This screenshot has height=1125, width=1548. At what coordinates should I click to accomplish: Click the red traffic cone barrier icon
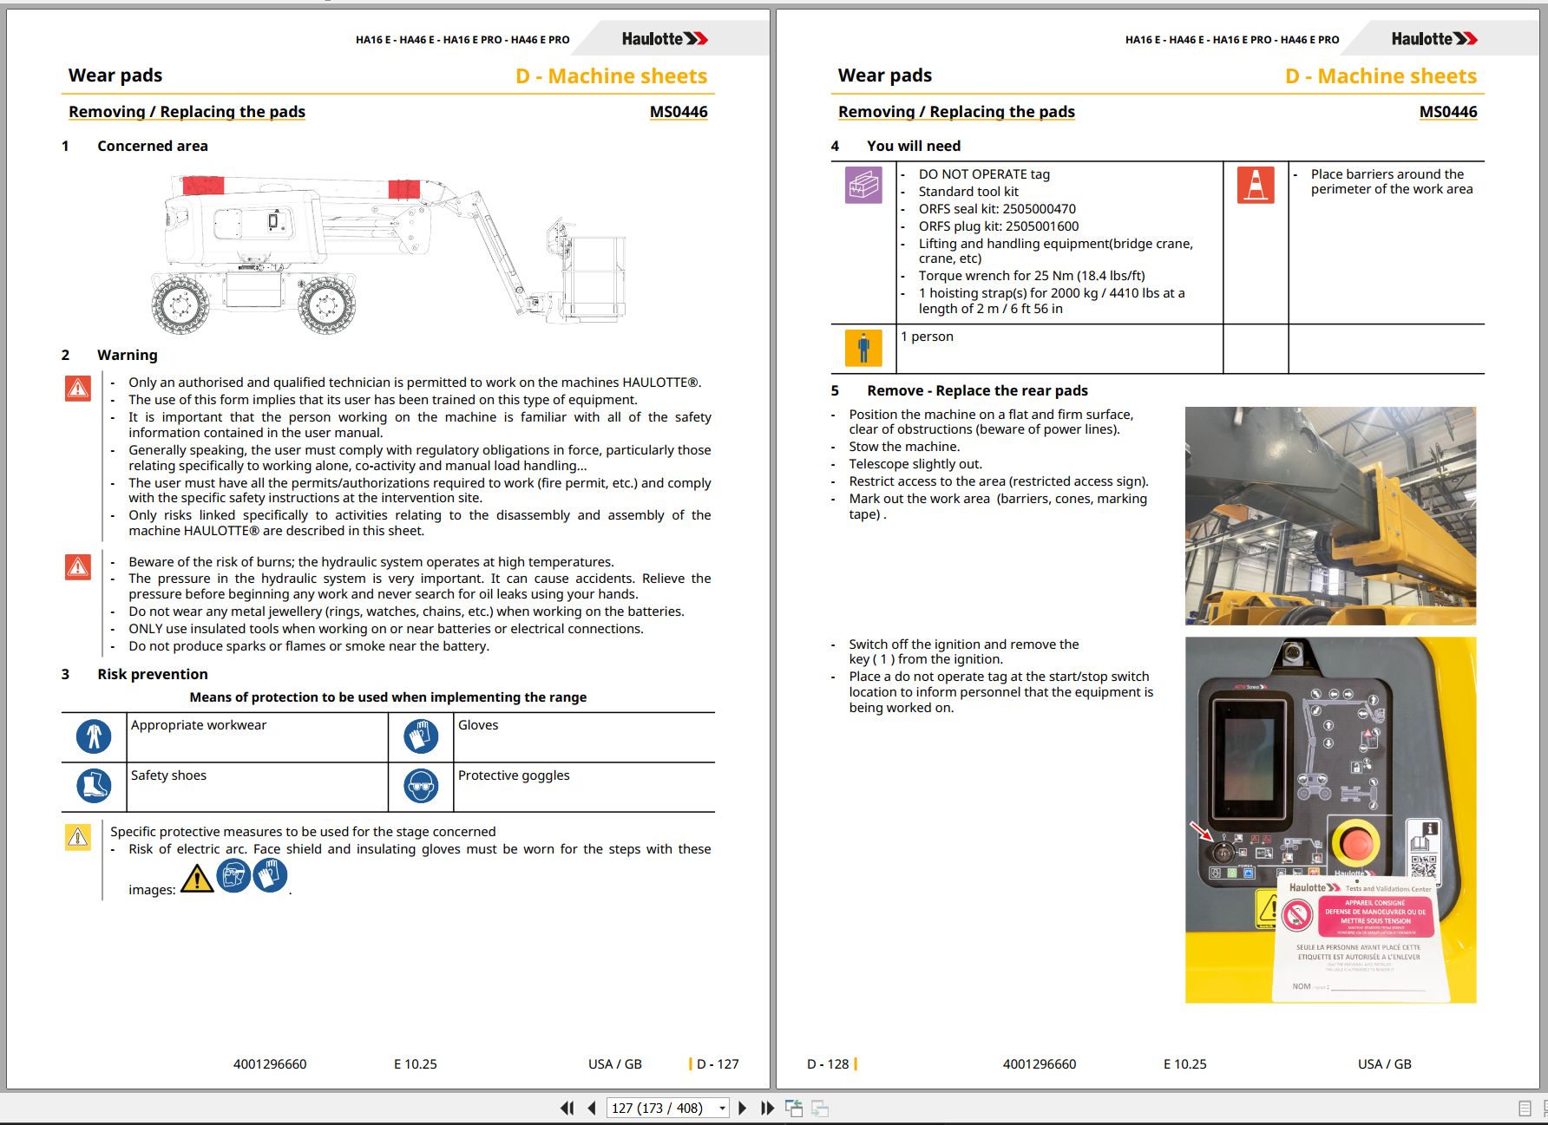pos(1256,185)
